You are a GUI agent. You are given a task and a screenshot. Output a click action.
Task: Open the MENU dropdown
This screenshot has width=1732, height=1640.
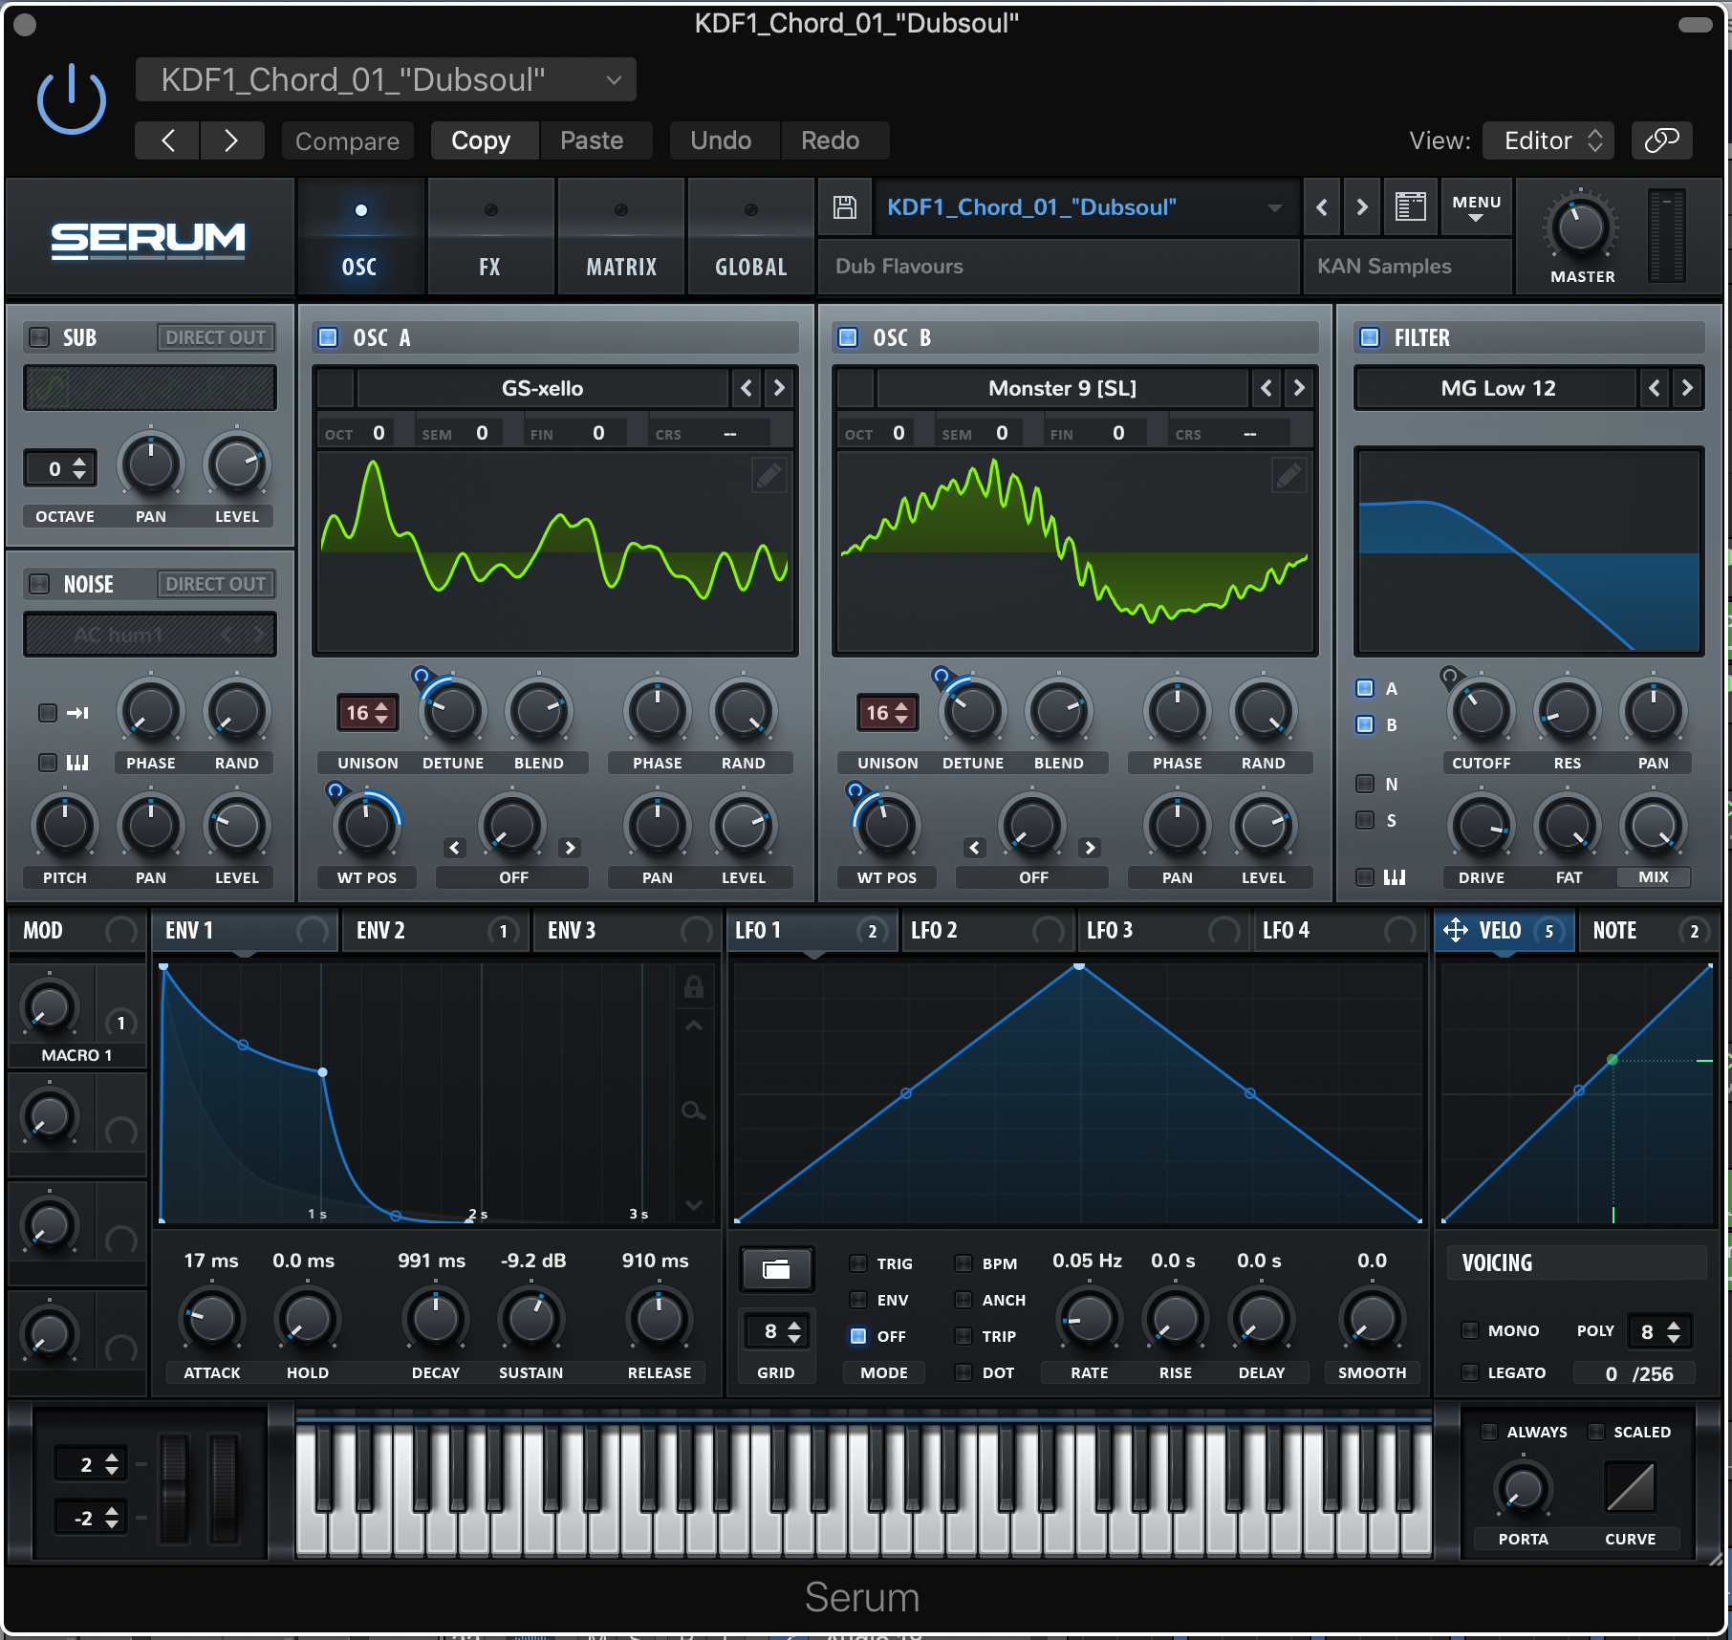[1476, 207]
